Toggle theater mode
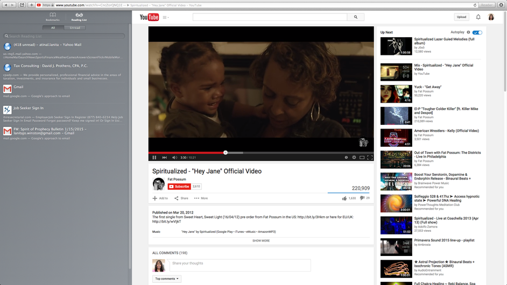Image resolution: width=507 pixels, height=285 pixels. (362, 158)
